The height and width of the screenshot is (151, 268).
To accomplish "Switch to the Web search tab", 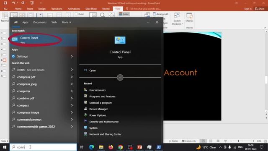I will pyautogui.click(x=54, y=22).
